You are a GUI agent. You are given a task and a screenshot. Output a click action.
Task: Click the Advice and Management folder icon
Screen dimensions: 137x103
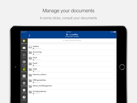click(x=30, y=86)
